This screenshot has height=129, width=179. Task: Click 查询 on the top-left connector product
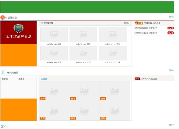(43, 99)
